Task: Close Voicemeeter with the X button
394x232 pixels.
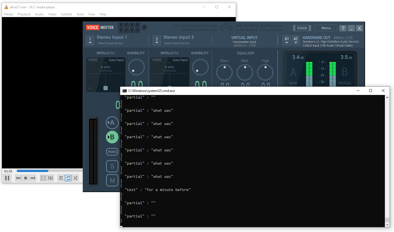Action: pyautogui.click(x=359, y=28)
